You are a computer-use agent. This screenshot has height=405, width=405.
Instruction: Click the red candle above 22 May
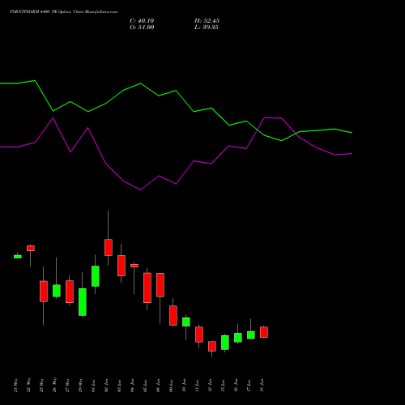pyautogui.click(x=31, y=248)
